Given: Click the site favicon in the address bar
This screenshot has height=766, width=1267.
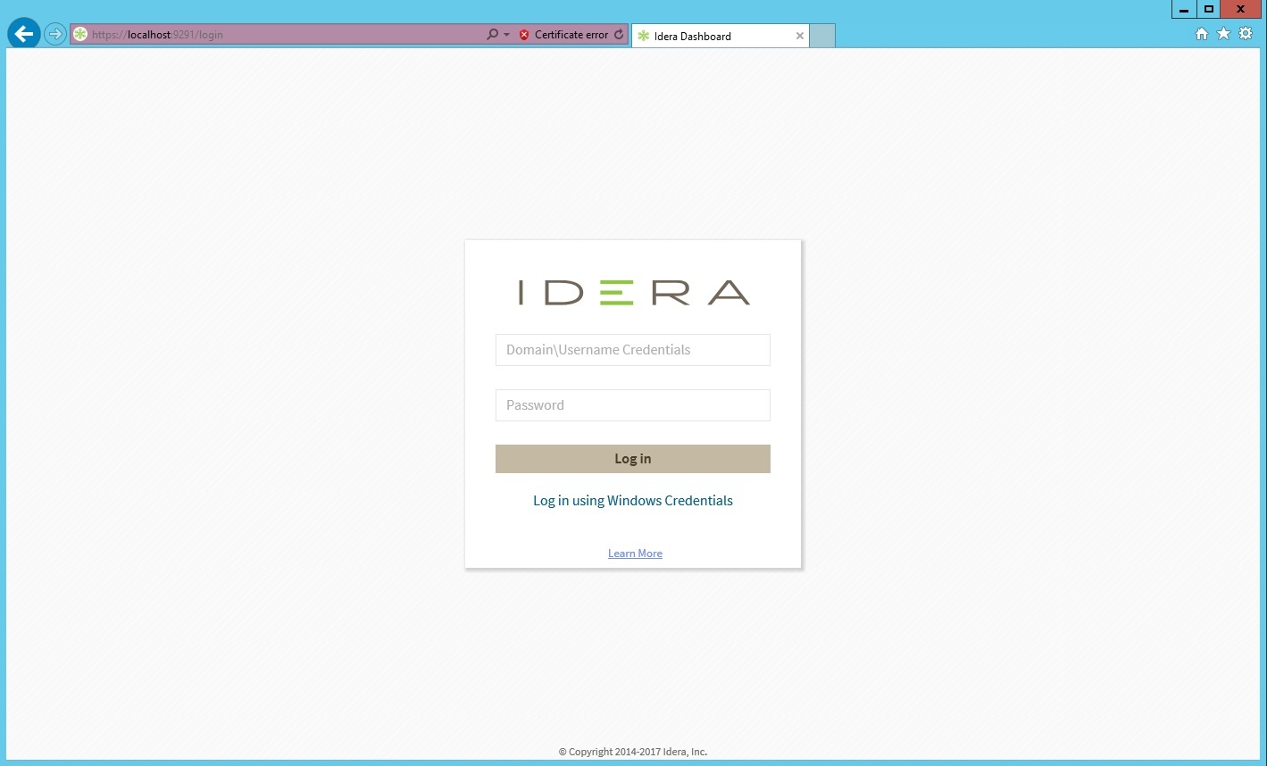Looking at the screenshot, I should coord(80,35).
